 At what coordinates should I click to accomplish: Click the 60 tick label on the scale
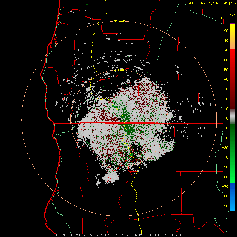(226, 60)
